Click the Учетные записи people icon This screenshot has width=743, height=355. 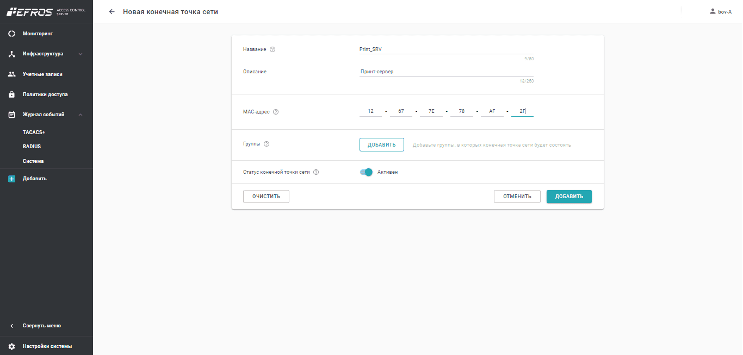[x=11, y=74]
